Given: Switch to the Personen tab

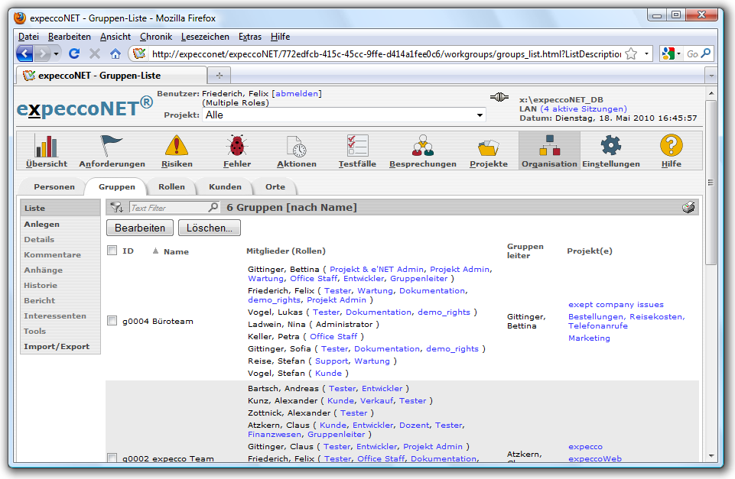Looking at the screenshot, I should [x=54, y=186].
